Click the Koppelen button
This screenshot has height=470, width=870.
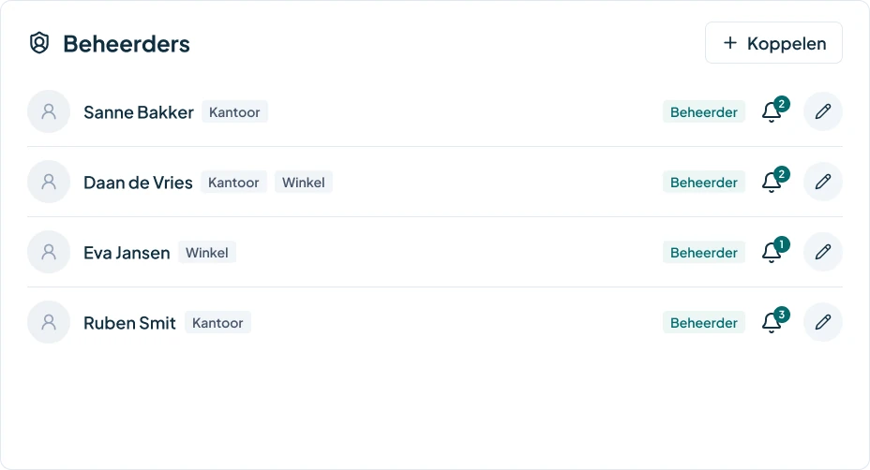point(773,43)
